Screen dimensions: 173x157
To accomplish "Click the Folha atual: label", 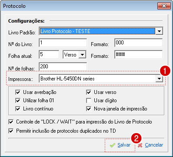I will pos(20,56).
